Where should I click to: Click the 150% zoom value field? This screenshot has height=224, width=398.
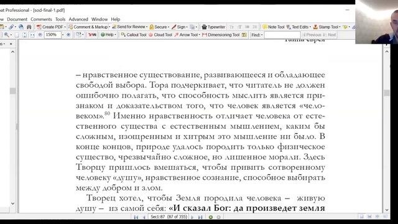[x=52, y=35]
